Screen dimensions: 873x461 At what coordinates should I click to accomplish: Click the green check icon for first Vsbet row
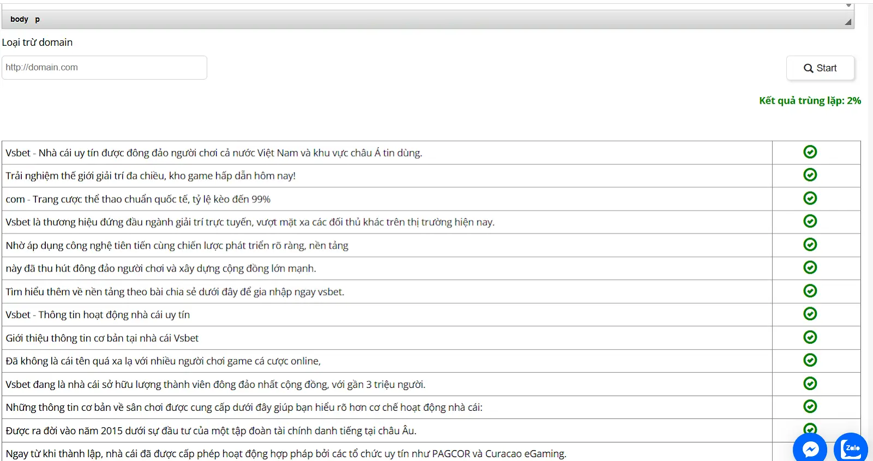tap(810, 152)
